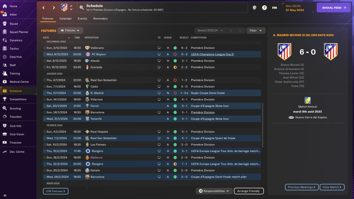The width and height of the screenshot is (354, 199).
Task: Switch to the Calendar tab
Action: 66,19
